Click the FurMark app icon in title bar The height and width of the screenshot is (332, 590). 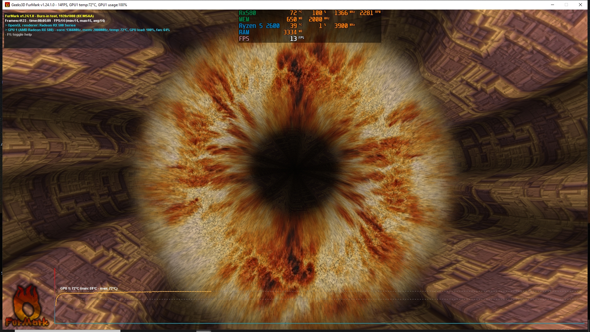pyautogui.click(x=7, y=5)
